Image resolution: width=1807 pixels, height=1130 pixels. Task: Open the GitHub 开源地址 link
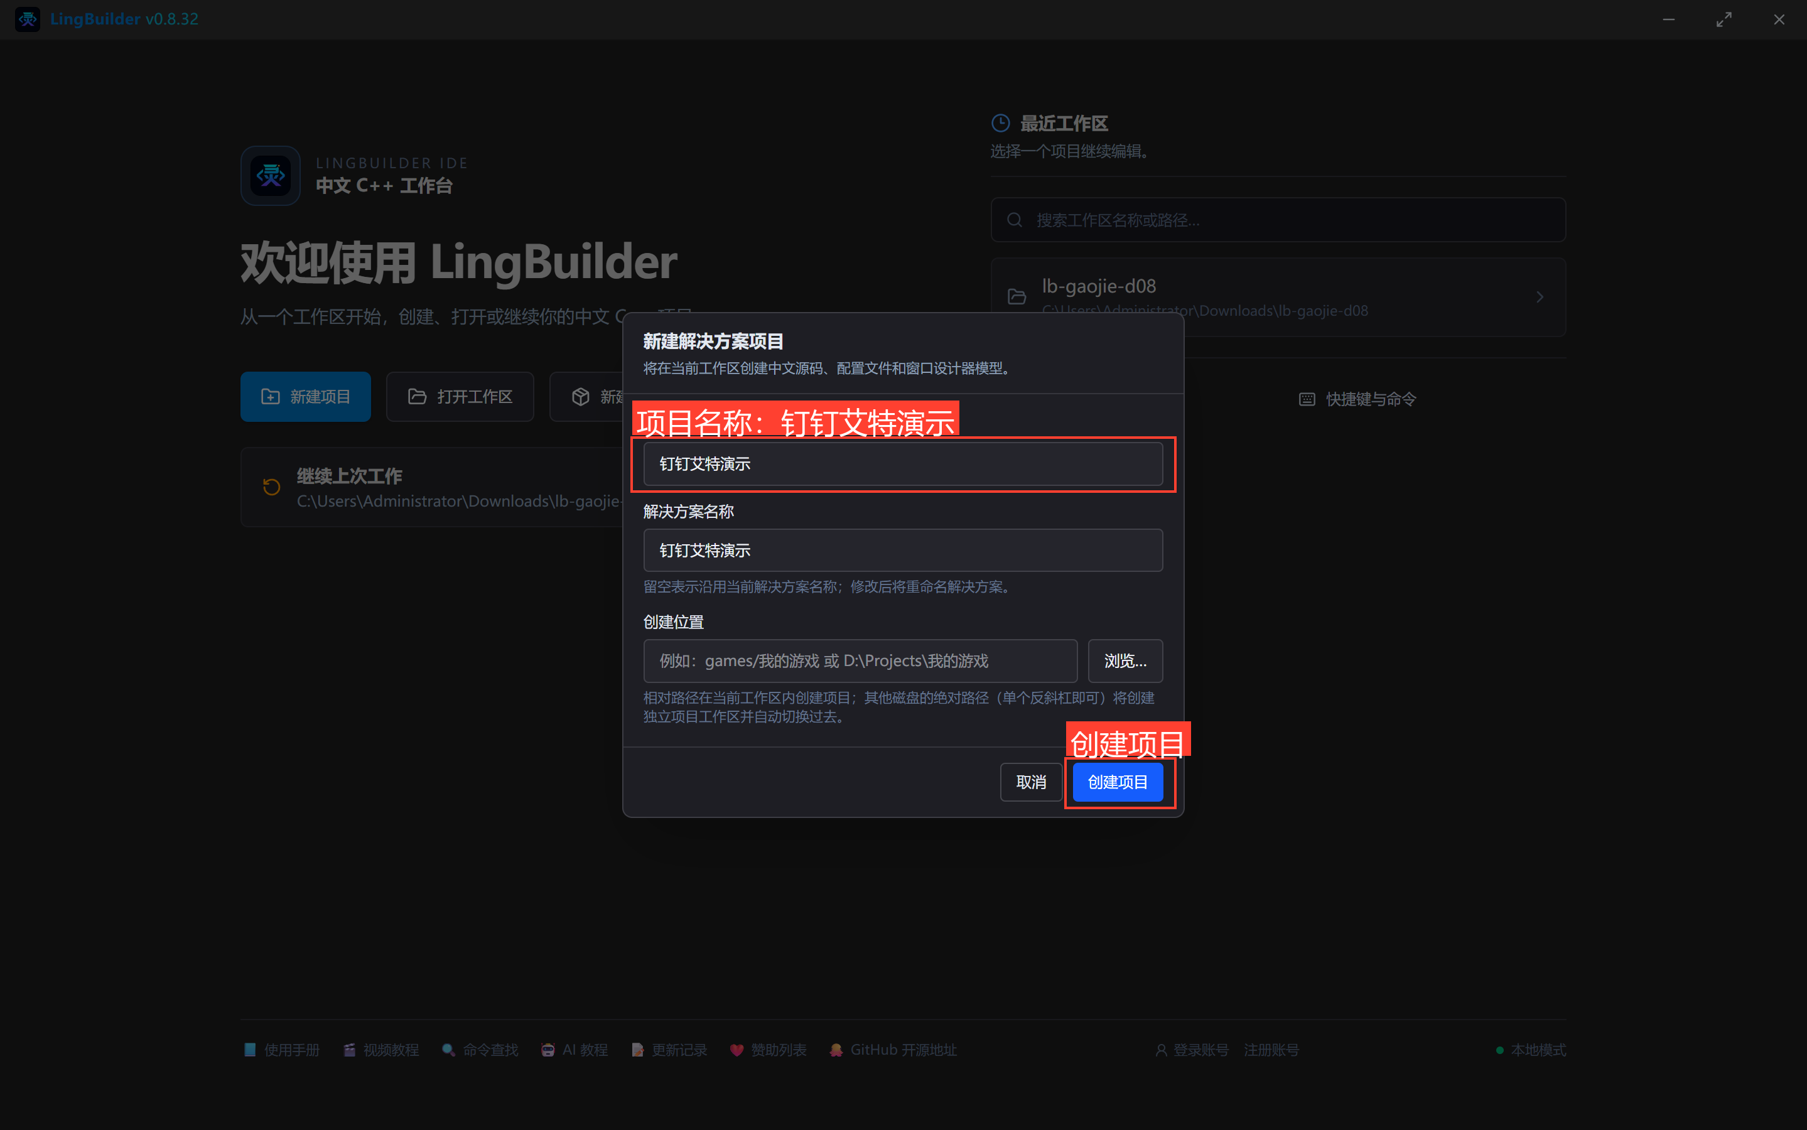pyautogui.click(x=893, y=1050)
